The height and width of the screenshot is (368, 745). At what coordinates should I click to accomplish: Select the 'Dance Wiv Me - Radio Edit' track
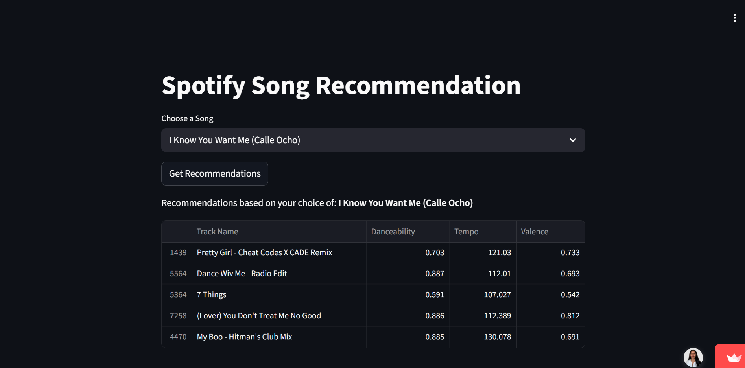click(x=242, y=273)
